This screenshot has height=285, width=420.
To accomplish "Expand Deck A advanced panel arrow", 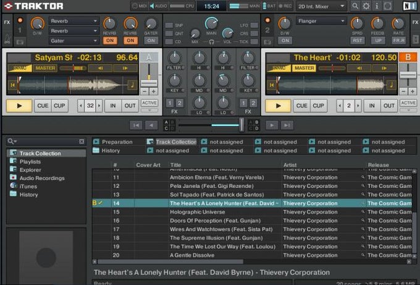I will 149,110.
